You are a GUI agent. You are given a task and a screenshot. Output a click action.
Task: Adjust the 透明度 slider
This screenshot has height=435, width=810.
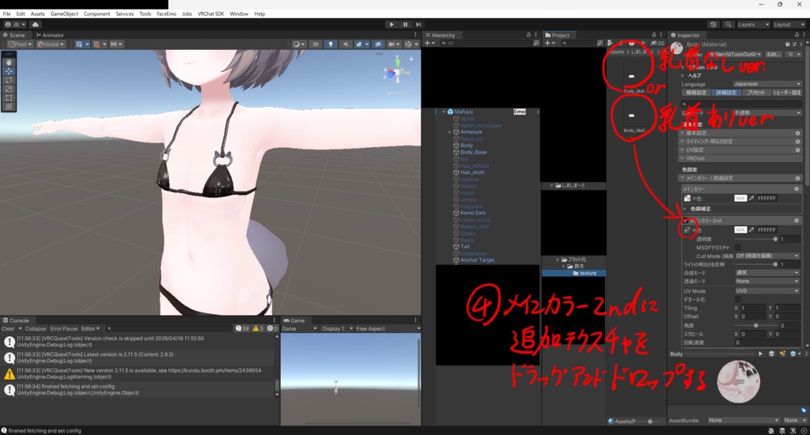pos(756,239)
